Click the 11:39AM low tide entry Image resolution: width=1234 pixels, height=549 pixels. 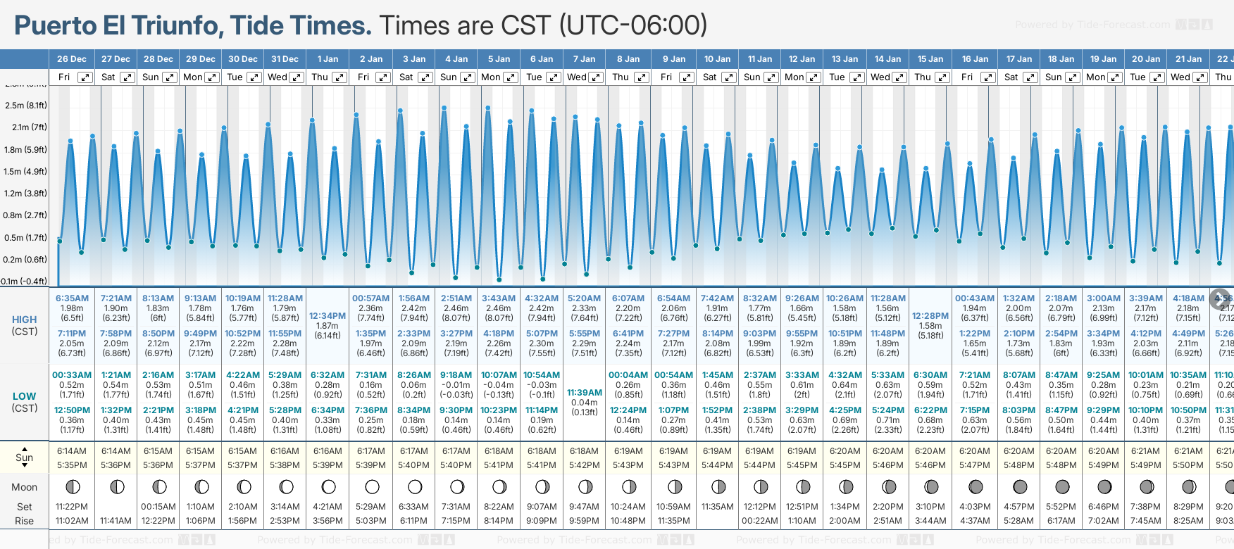coord(584,393)
